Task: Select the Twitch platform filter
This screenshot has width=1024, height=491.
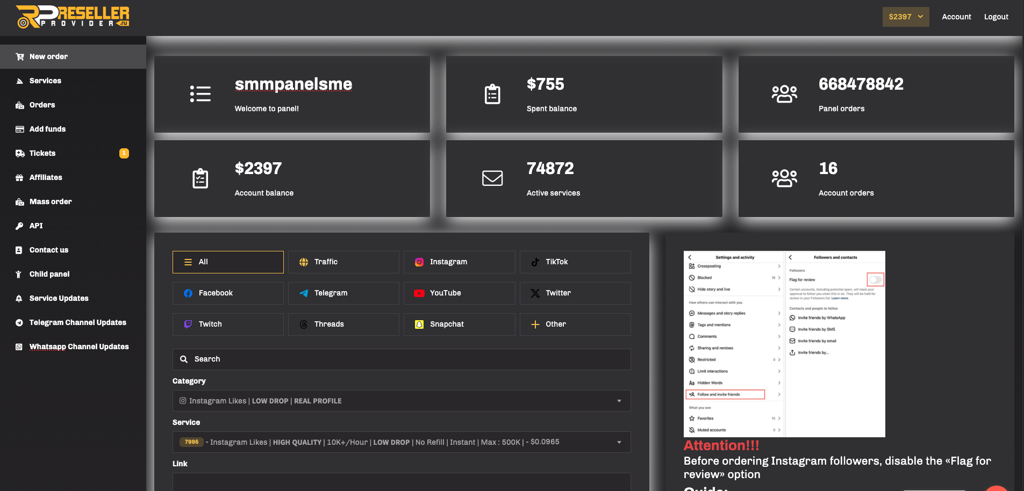Action: pos(228,324)
